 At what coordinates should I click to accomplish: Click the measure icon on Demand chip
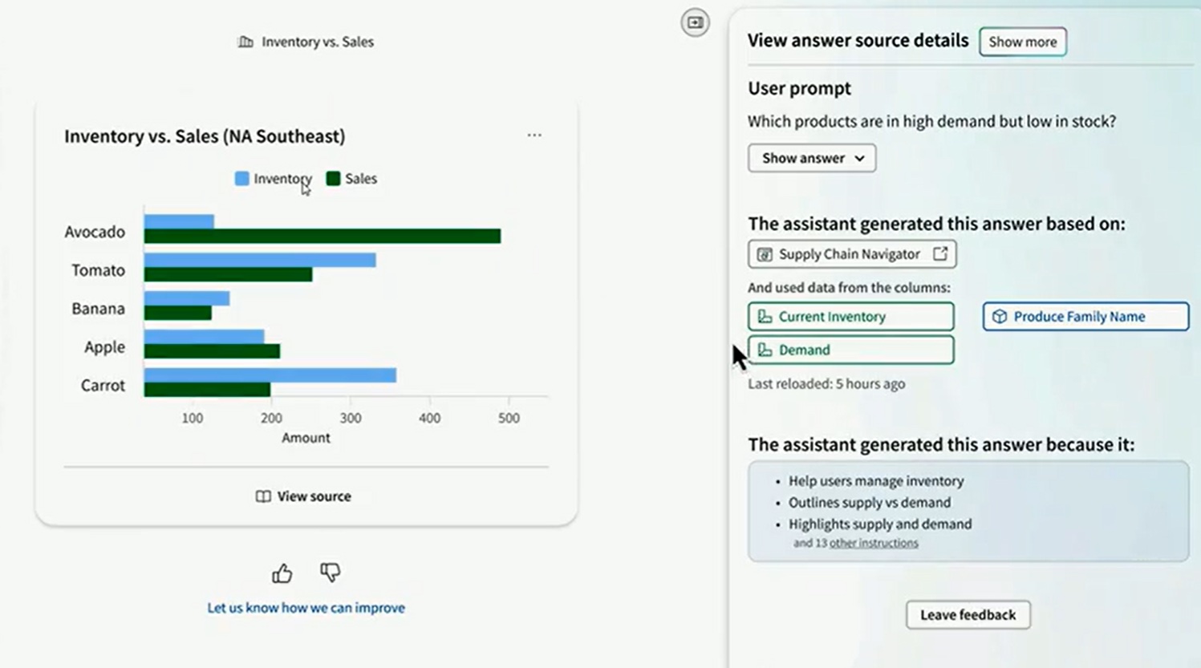tap(764, 350)
